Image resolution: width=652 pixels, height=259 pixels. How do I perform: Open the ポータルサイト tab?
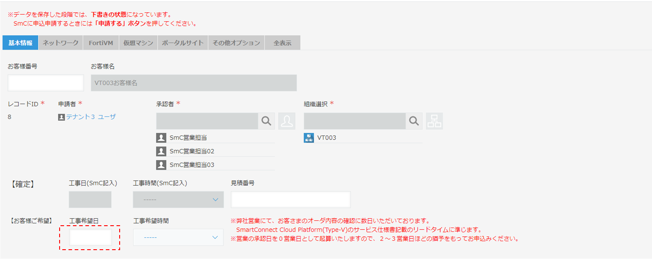[183, 43]
